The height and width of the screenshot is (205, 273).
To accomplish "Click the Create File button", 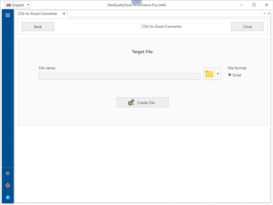I will pyautogui.click(x=143, y=102).
